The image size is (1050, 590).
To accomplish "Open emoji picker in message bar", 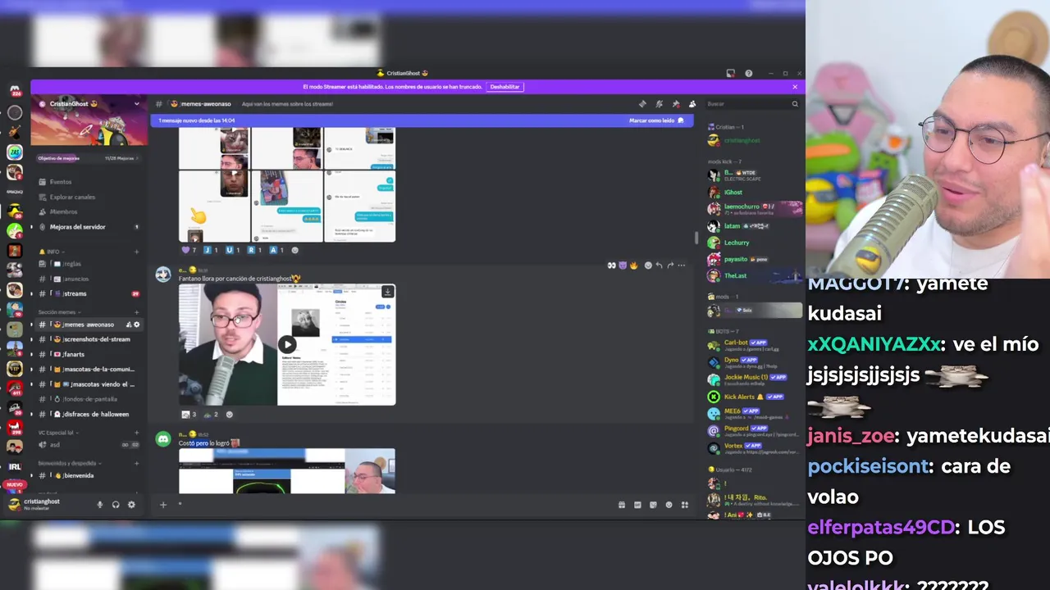I will click(669, 505).
